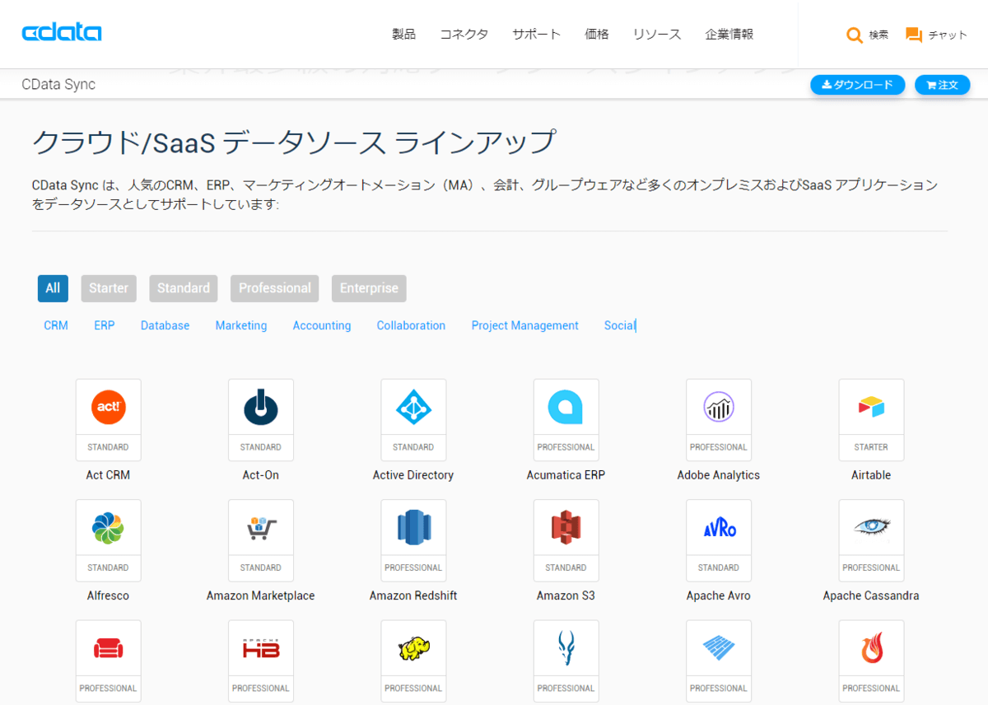This screenshot has height=705, width=988.
Task: Show Accounting category connectors
Action: 322,325
